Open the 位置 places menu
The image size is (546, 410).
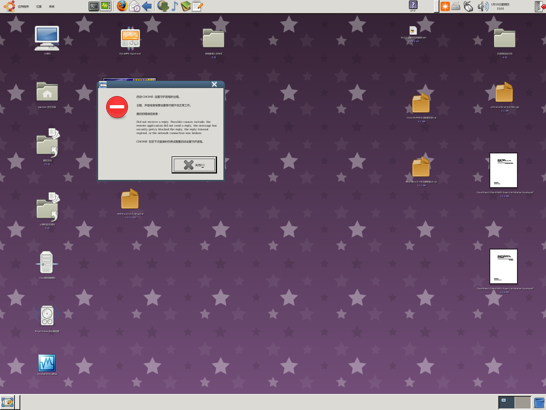coord(38,6)
